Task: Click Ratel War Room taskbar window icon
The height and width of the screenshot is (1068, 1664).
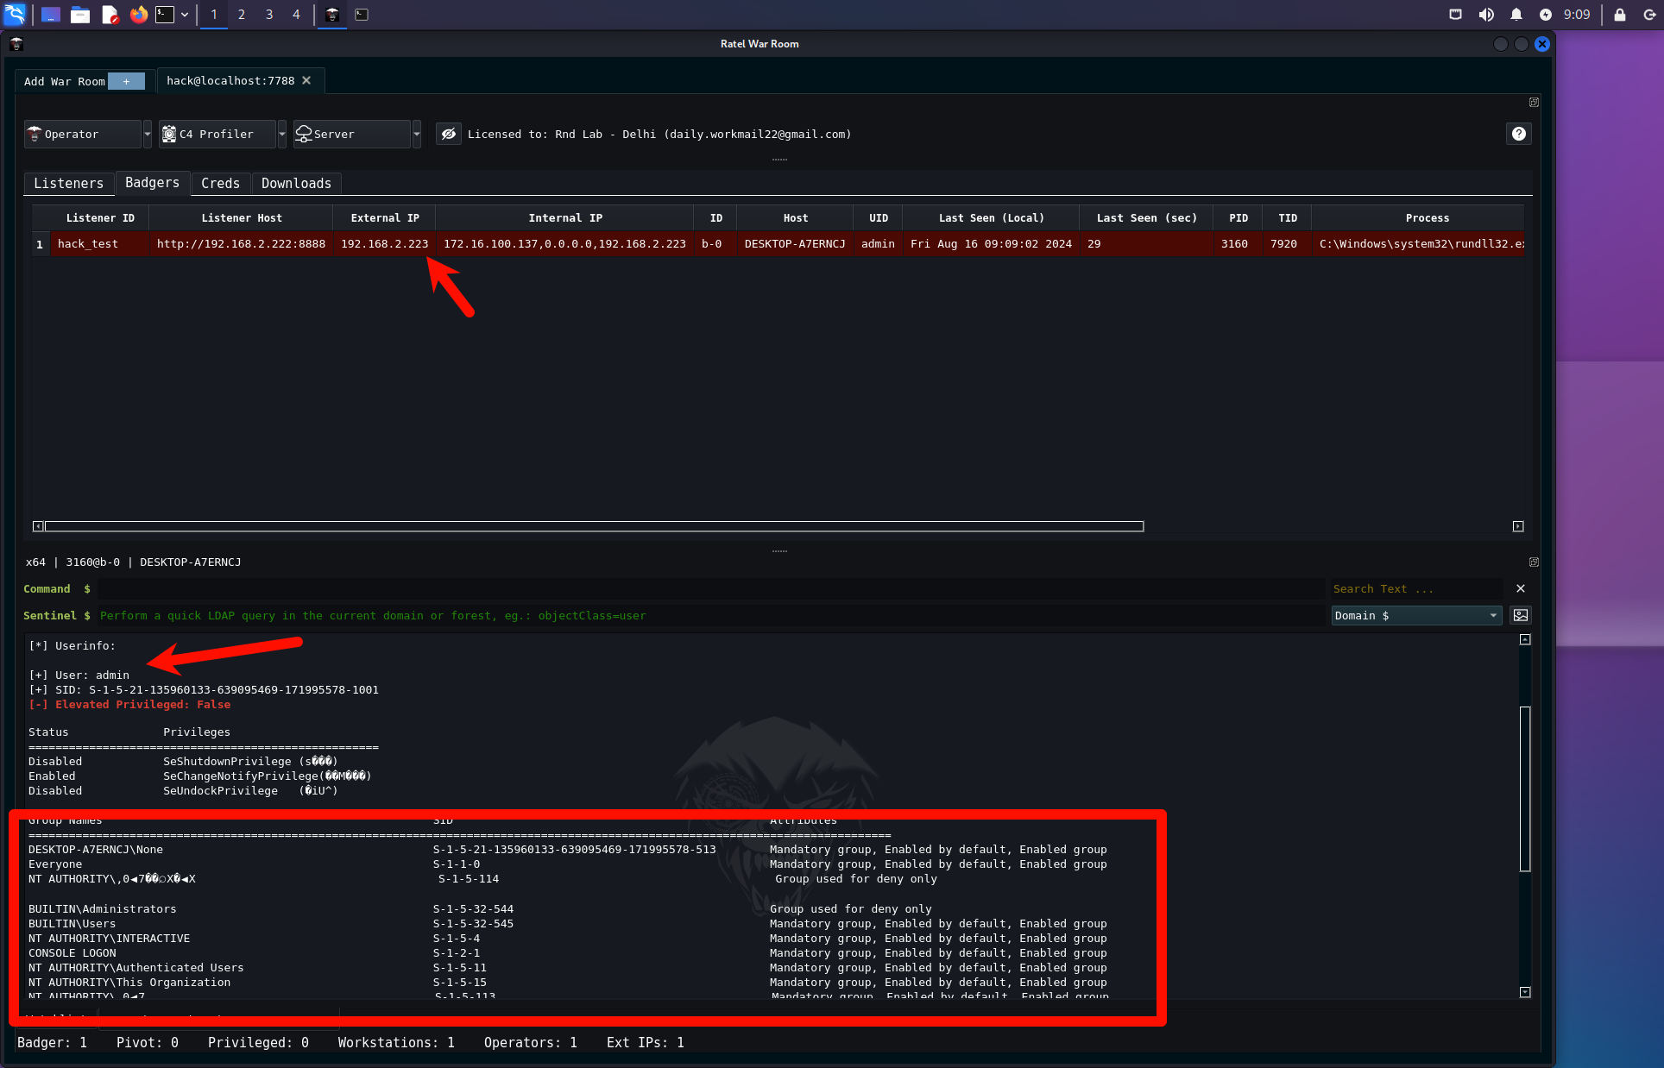Action: click(332, 15)
